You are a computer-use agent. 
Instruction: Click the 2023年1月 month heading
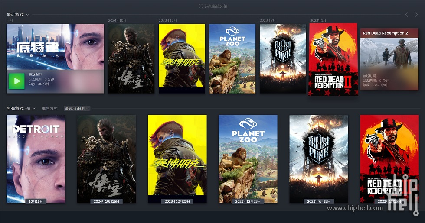coord(318,21)
